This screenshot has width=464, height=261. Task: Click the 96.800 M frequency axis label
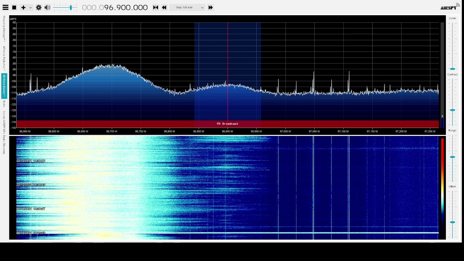169,131
